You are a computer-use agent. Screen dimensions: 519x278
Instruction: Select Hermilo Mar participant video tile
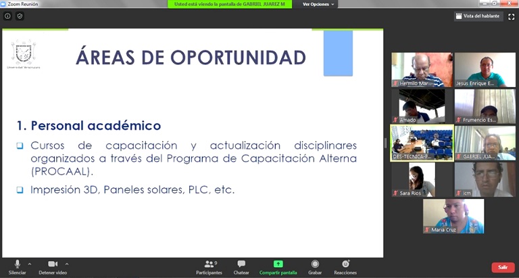tap(422, 70)
